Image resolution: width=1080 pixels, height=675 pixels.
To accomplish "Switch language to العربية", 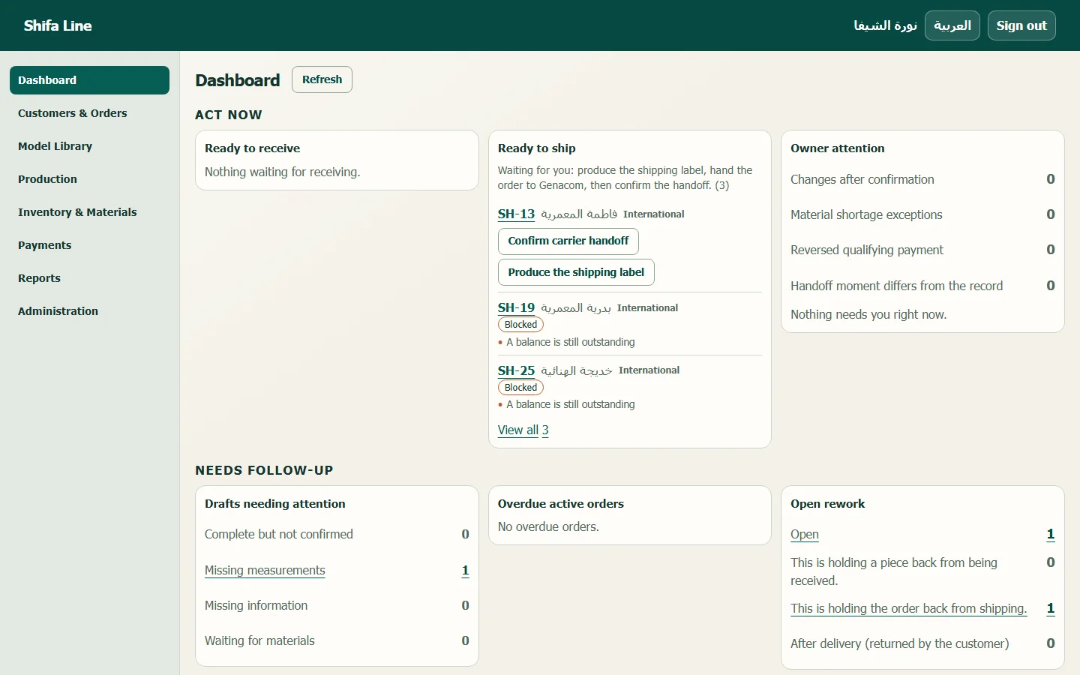I will coord(952,25).
